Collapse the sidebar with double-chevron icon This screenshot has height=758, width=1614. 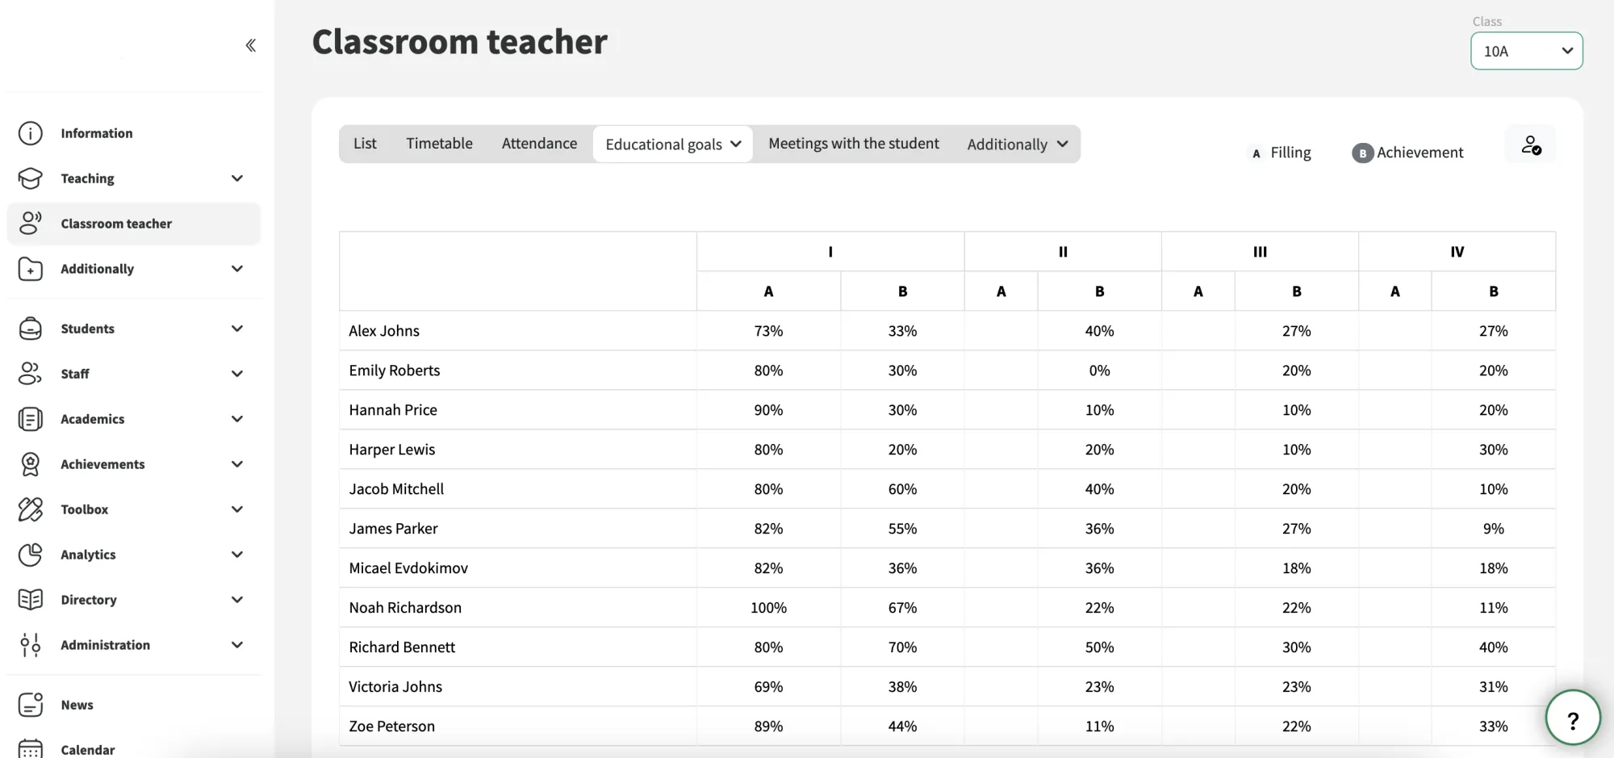pyautogui.click(x=251, y=45)
